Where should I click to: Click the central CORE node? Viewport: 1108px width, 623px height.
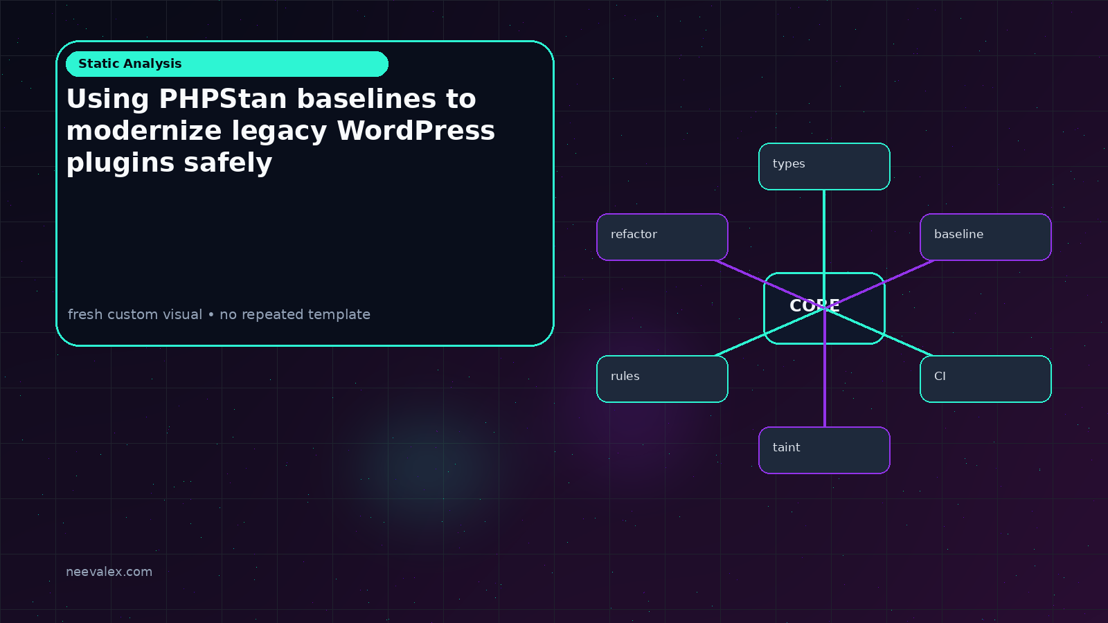point(824,308)
